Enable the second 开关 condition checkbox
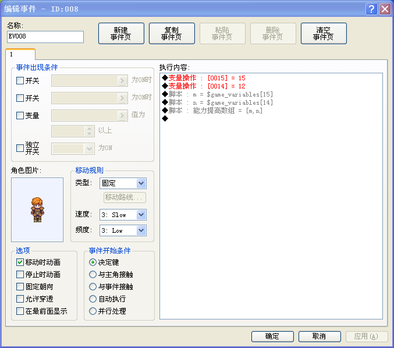 point(20,98)
